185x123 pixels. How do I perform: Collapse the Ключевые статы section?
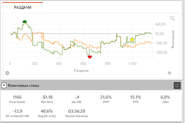pyautogui.click(x=4, y=85)
